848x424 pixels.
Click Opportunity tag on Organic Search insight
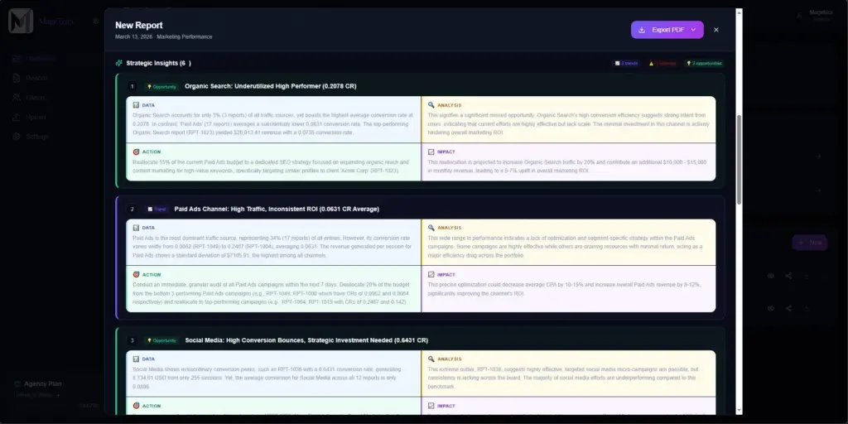click(x=161, y=86)
